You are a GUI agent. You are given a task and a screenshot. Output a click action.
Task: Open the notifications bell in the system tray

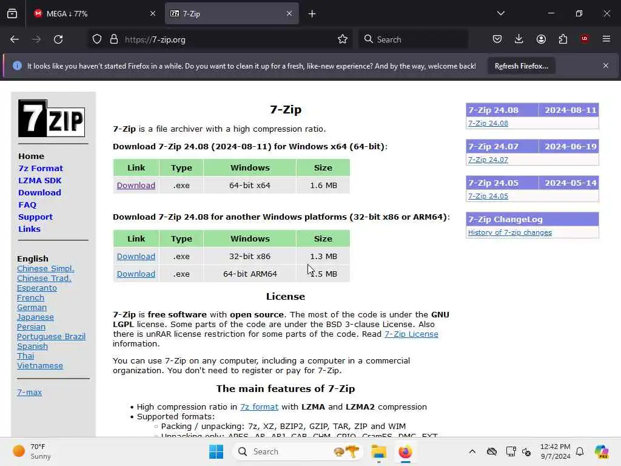point(580,451)
